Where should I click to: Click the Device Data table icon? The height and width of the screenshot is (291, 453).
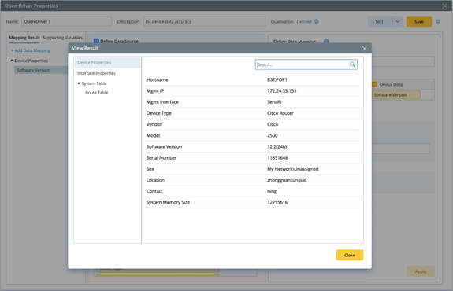click(x=374, y=84)
